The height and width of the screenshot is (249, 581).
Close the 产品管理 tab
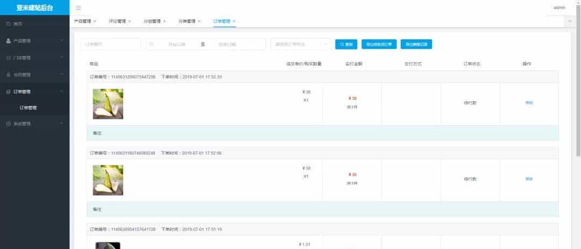(95, 22)
